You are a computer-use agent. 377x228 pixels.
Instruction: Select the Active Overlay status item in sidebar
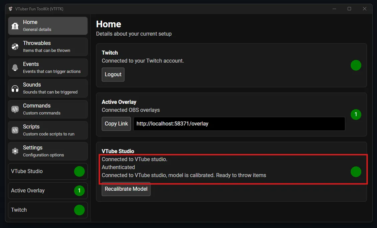[x=48, y=191]
